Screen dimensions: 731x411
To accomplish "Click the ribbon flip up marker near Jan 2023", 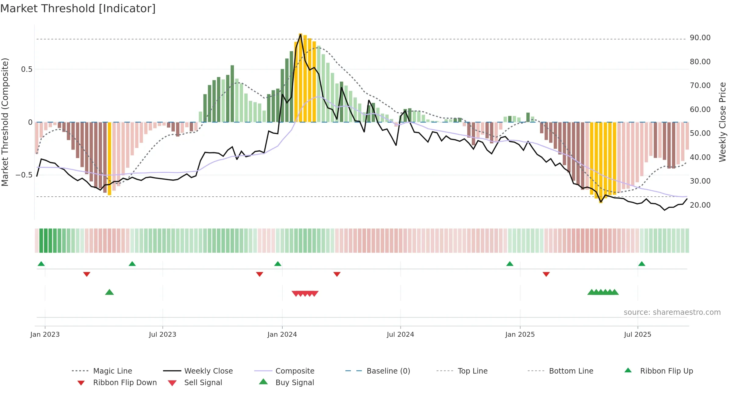I will tap(41, 264).
